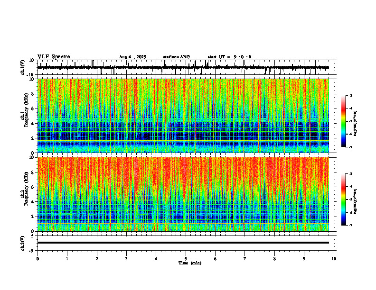Click the "-3" label on ch.2 color bar
This screenshot has height=290, width=376.
pyautogui.click(x=350, y=174)
